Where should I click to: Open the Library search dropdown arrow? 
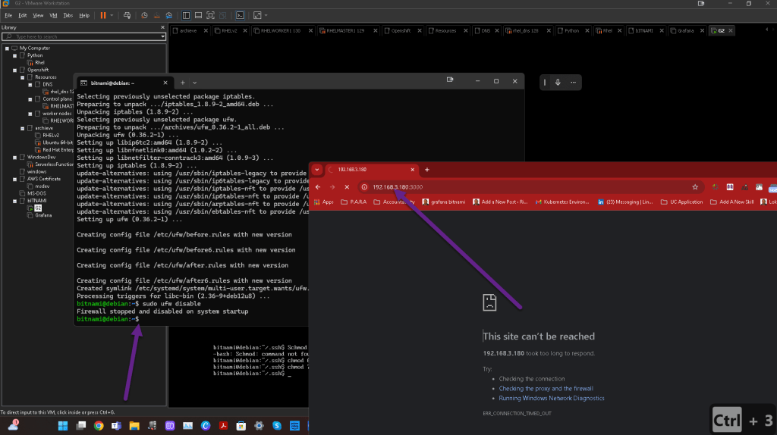point(162,36)
